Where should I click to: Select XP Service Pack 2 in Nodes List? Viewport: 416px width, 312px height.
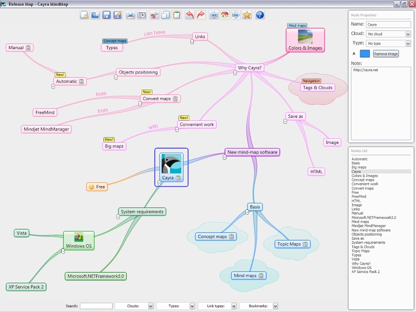click(x=366, y=272)
